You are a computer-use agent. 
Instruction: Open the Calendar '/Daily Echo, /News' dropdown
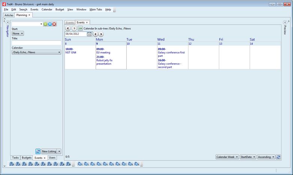tap(36, 52)
